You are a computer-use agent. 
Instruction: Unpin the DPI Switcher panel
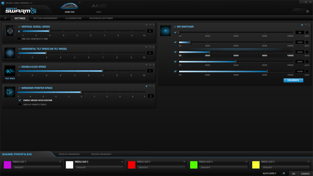tap(302, 25)
